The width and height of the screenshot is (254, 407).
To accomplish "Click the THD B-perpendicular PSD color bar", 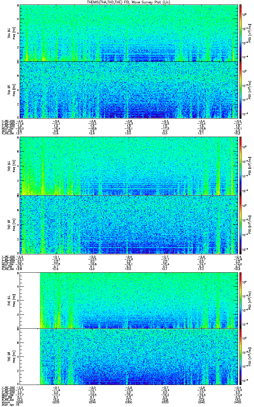I will point(241,166).
